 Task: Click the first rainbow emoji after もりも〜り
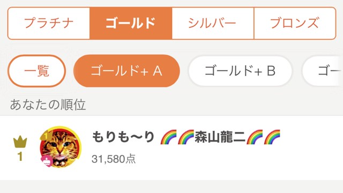[x=168, y=137]
